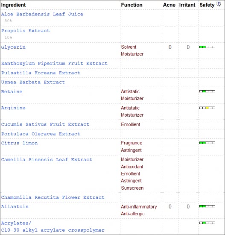Open the Aloe Barbadensis Leaf Juice link
The image size is (225, 235).
pos(42,14)
